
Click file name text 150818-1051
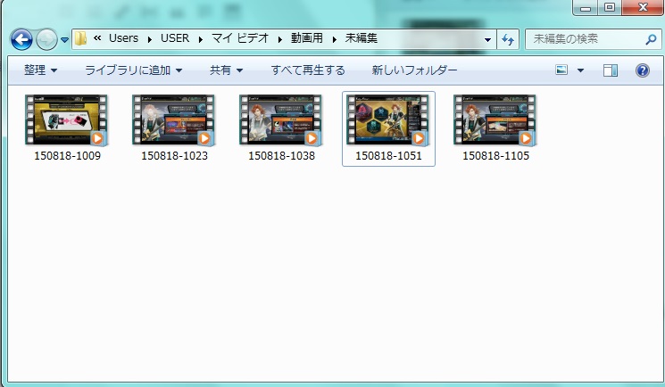[388, 156]
